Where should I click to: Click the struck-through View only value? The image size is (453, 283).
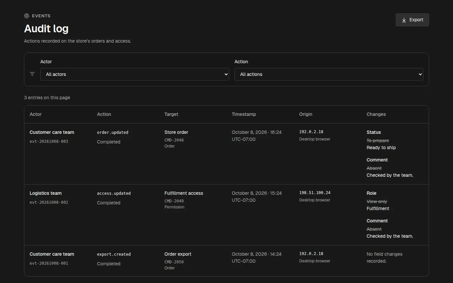pyautogui.click(x=377, y=201)
